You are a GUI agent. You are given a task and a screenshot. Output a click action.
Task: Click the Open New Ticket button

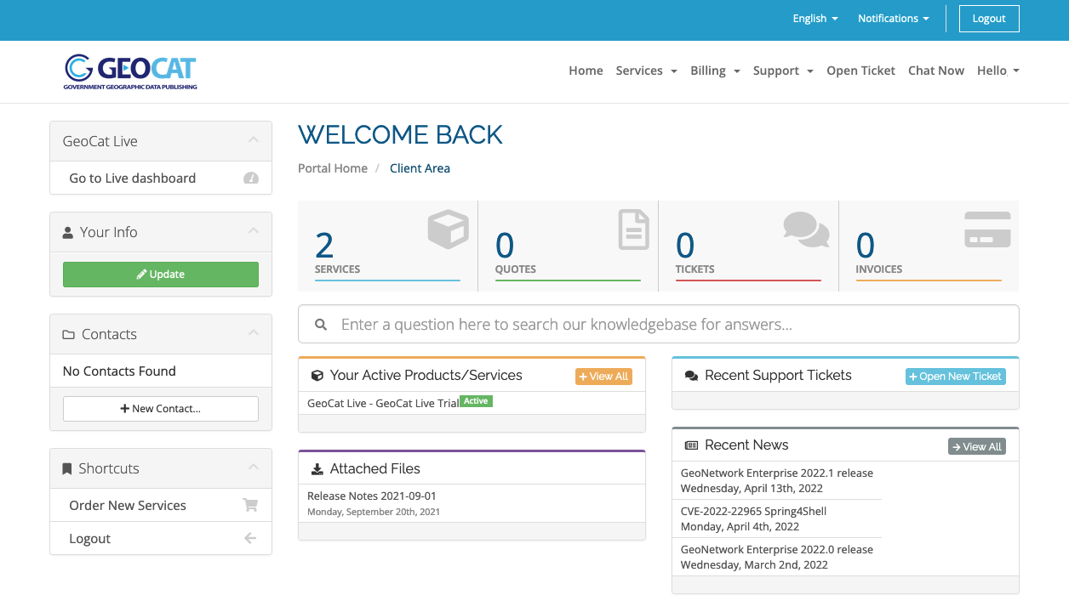(956, 377)
